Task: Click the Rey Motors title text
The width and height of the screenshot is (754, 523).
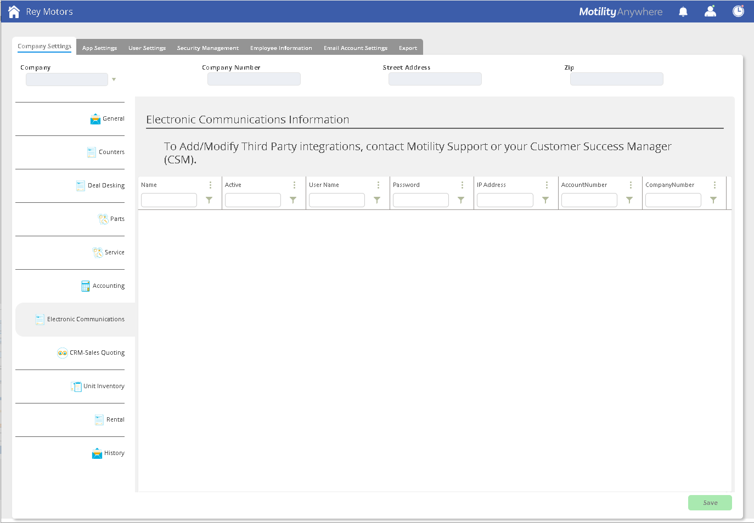Action: coord(49,12)
